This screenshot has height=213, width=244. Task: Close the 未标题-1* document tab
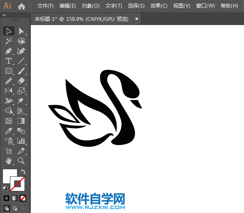[137, 19]
